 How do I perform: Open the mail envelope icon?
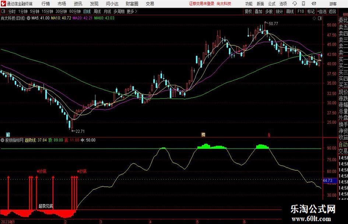click(x=314, y=4)
